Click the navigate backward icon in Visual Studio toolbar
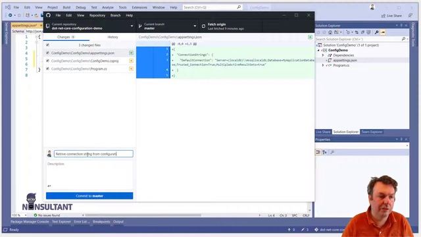The width and height of the screenshot is (421, 237). [11, 15]
